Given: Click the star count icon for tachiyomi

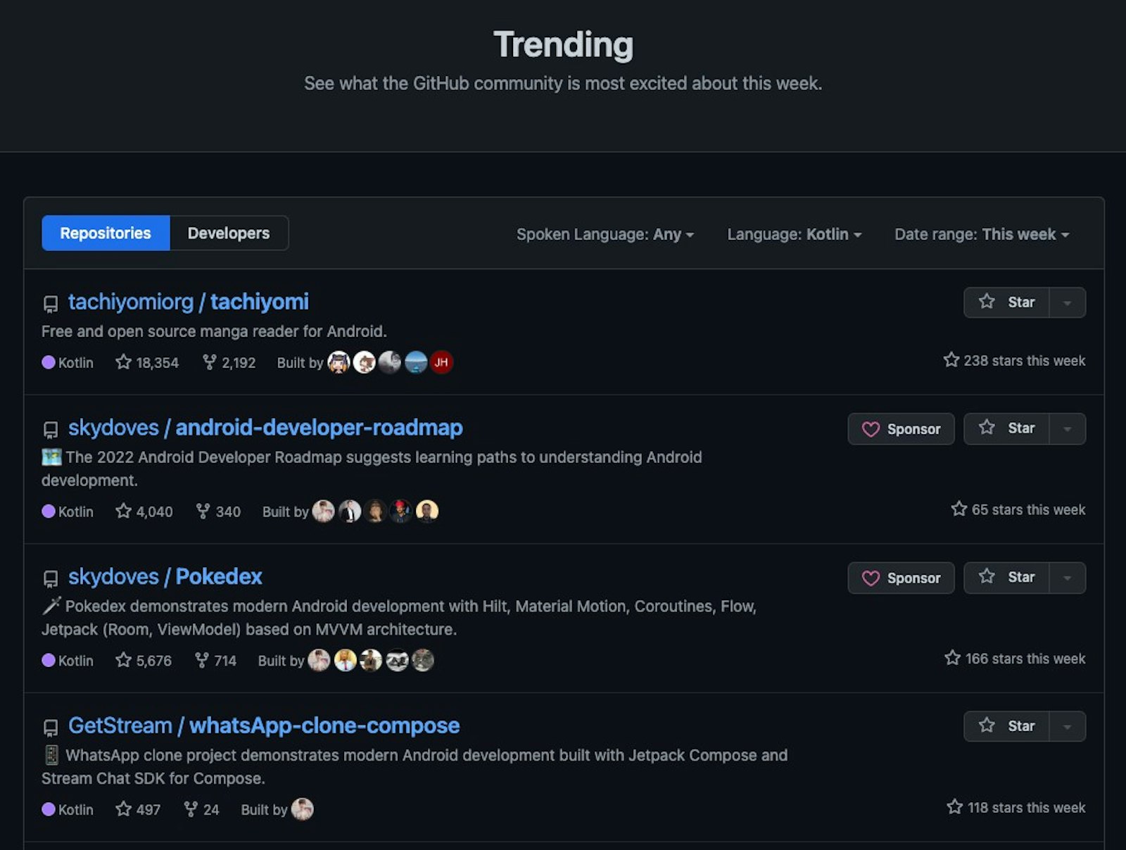Looking at the screenshot, I should pyautogui.click(x=123, y=362).
